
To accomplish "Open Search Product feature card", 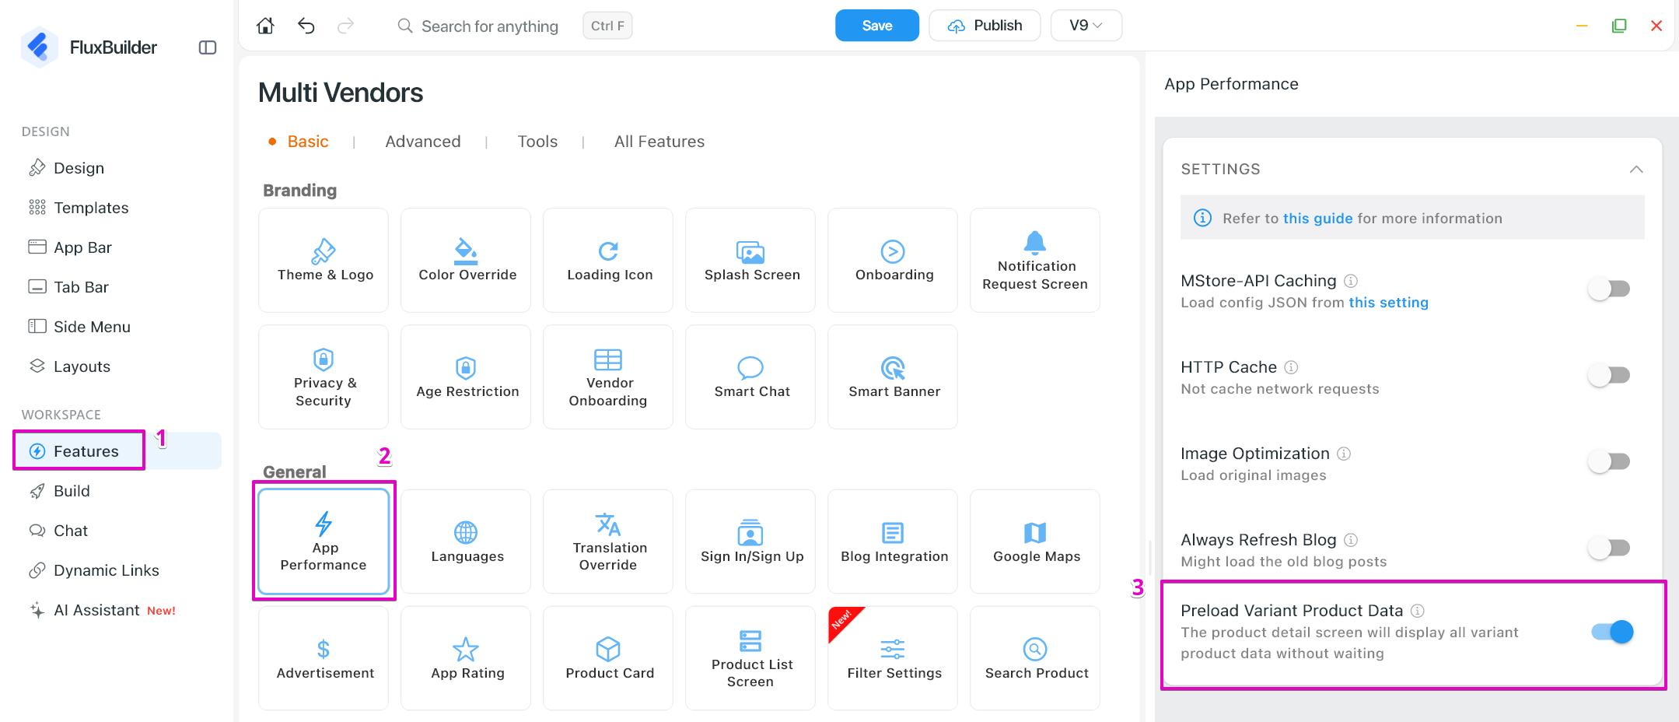I will pos(1035,658).
